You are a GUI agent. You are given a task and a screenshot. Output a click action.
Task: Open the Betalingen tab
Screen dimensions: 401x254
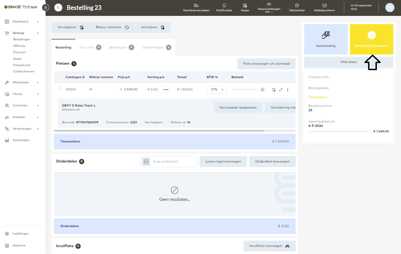[x=121, y=47]
